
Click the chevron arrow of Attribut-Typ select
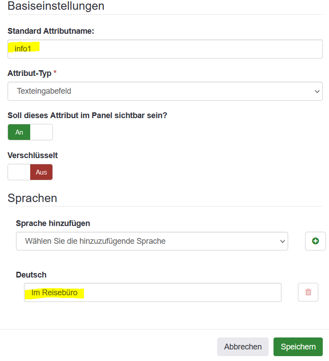(x=317, y=91)
